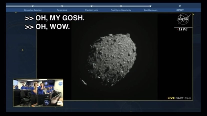207x116 pixels.
Task: Click the "OH, WOW." caption line
Action: pyautogui.click(x=47, y=27)
